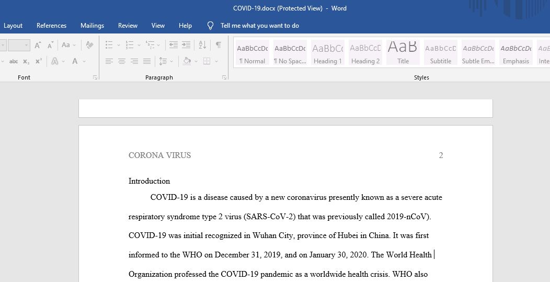Increase the paragraph indent
The height and width of the screenshot is (282, 550).
pos(186,45)
